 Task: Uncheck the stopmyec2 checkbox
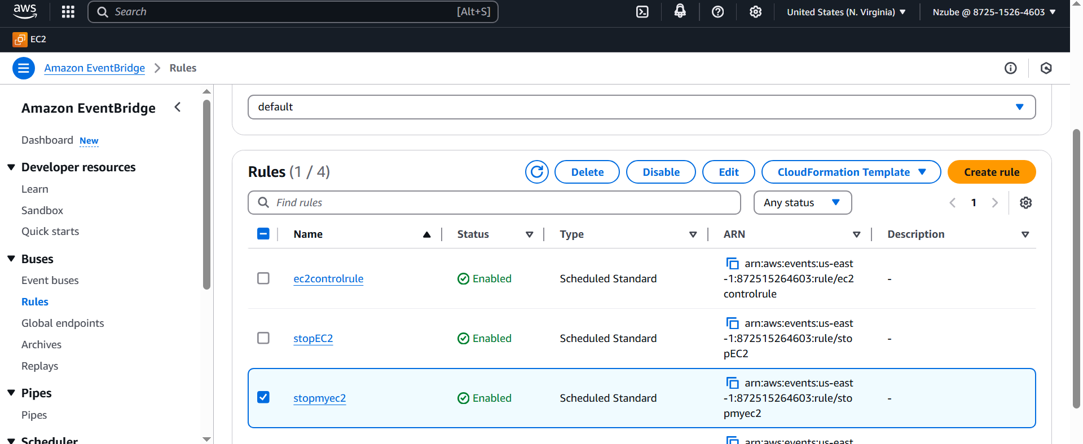[x=263, y=397]
